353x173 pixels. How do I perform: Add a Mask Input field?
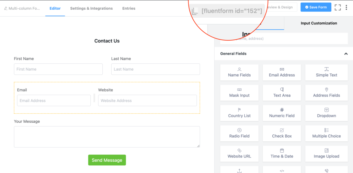point(239,93)
